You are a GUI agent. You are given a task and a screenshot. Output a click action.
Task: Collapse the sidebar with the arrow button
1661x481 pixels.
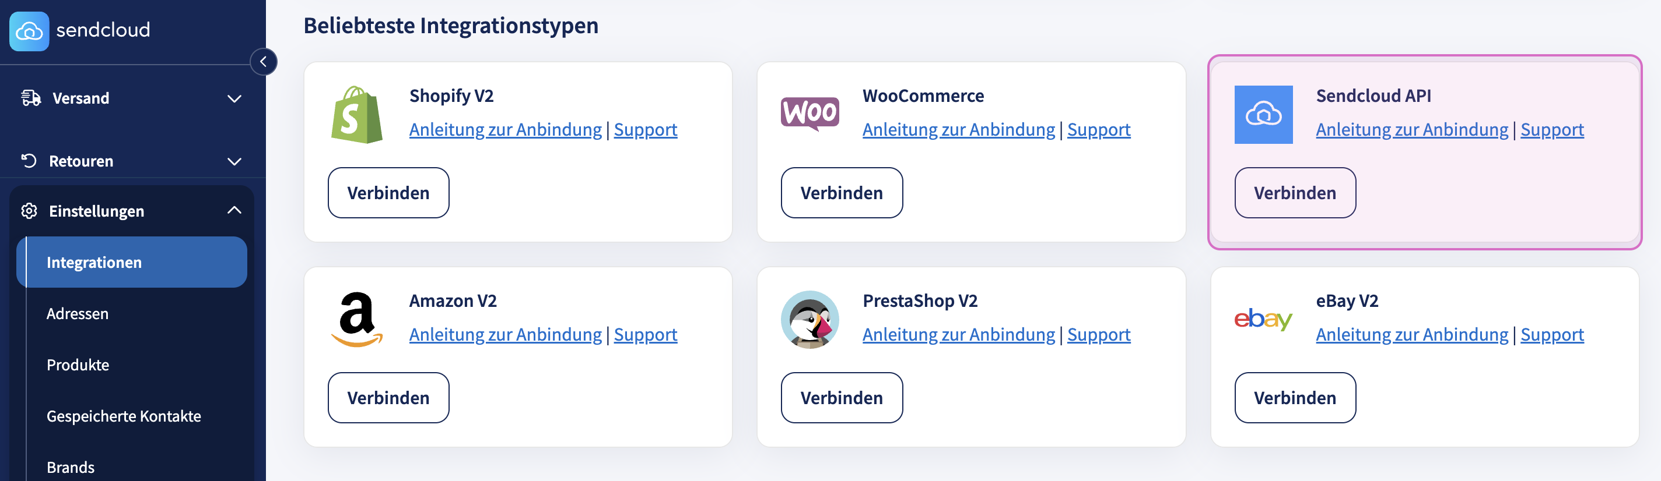point(263,62)
